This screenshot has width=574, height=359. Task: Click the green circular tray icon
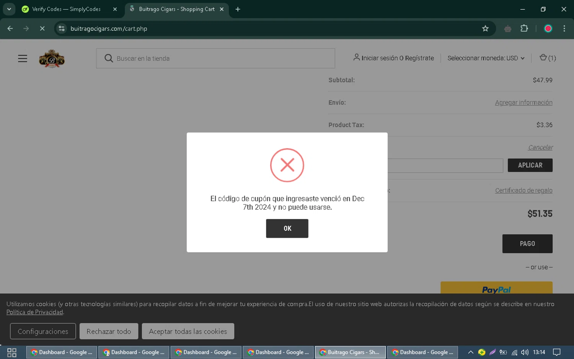[482, 352]
